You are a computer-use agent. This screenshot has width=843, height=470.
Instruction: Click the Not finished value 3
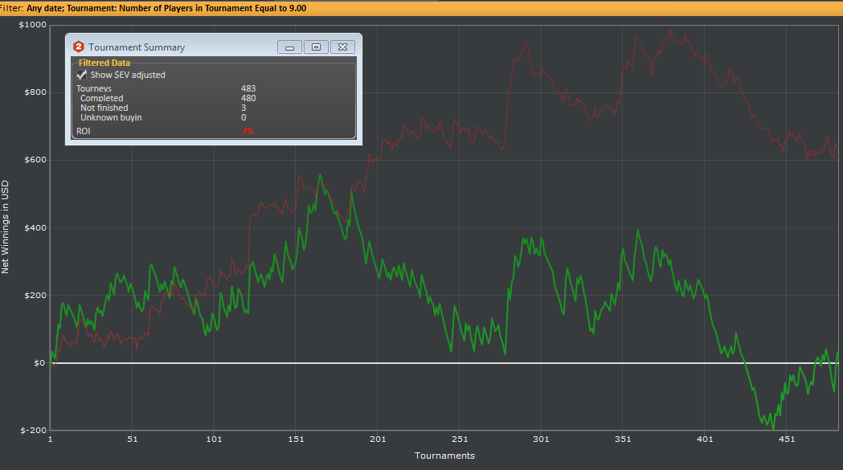click(243, 108)
